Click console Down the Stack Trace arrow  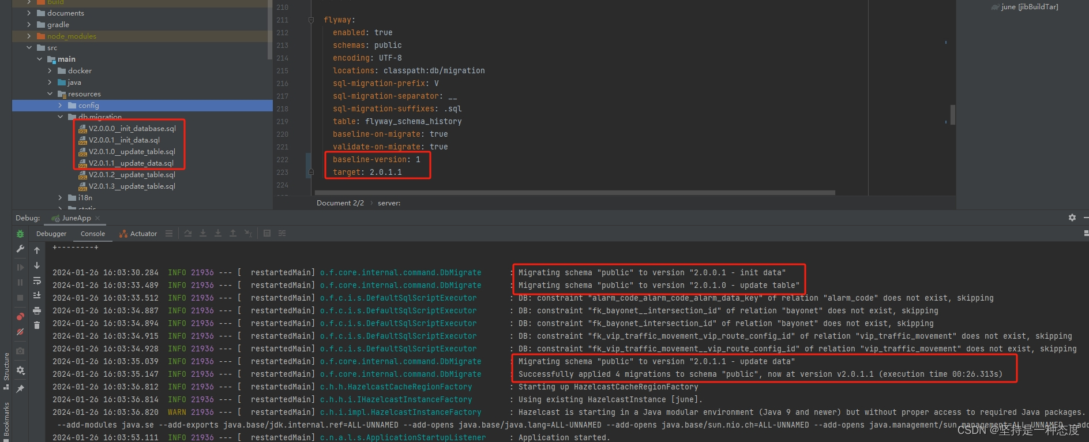coord(37,265)
